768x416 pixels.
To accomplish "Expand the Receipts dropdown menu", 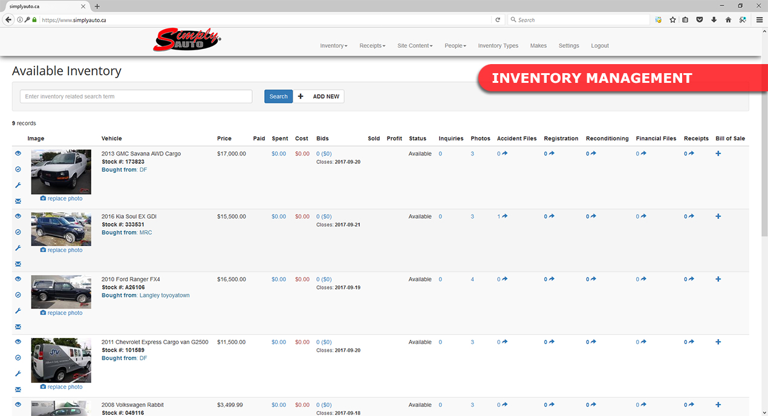I will pyautogui.click(x=373, y=46).
